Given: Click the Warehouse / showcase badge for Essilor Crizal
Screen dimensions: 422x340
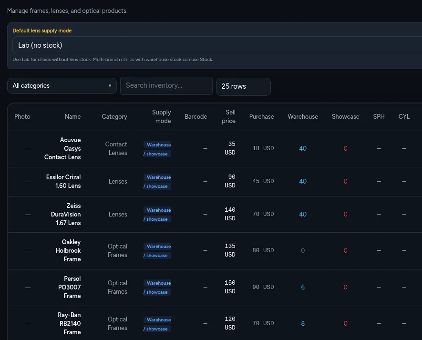Looking at the screenshot, I should click(x=157, y=182).
